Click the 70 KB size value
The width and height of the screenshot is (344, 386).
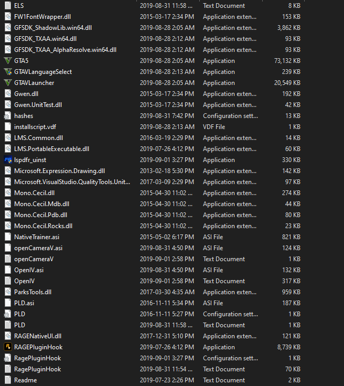pos(293,369)
